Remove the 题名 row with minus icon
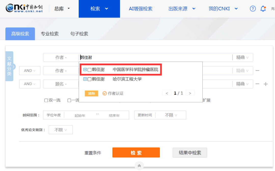Viewport: 275px width, 171px height. point(257,84)
